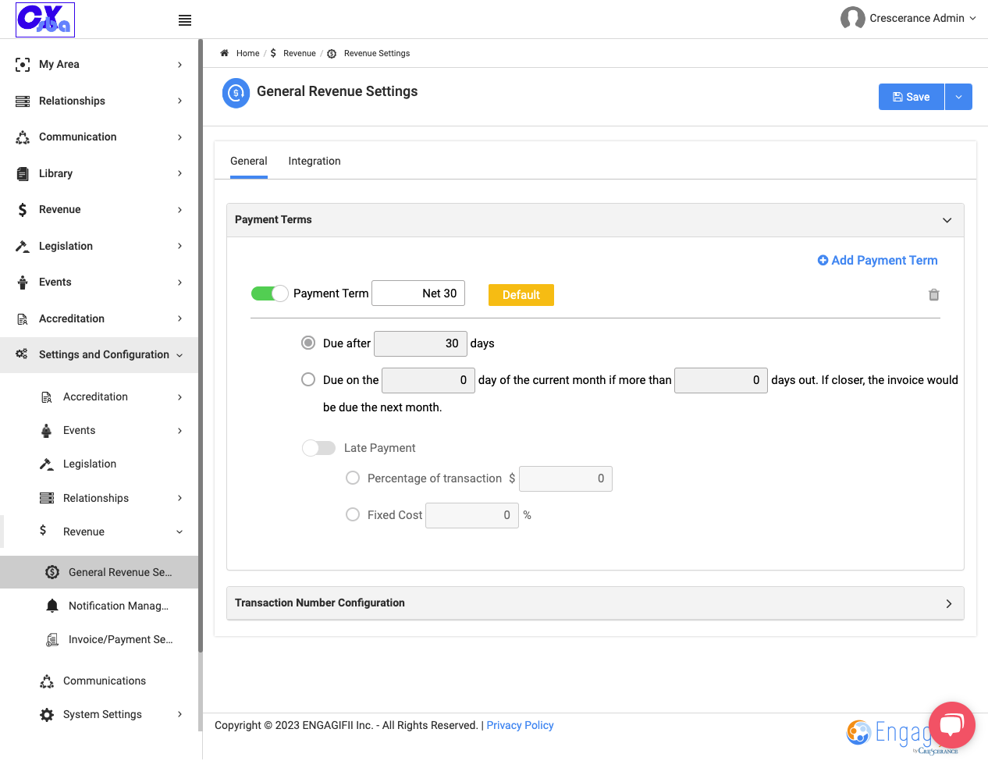Click the days out threshold input field
The height and width of the screenshot is (761, 988).
pyautogui.click(x=721, y=380)
